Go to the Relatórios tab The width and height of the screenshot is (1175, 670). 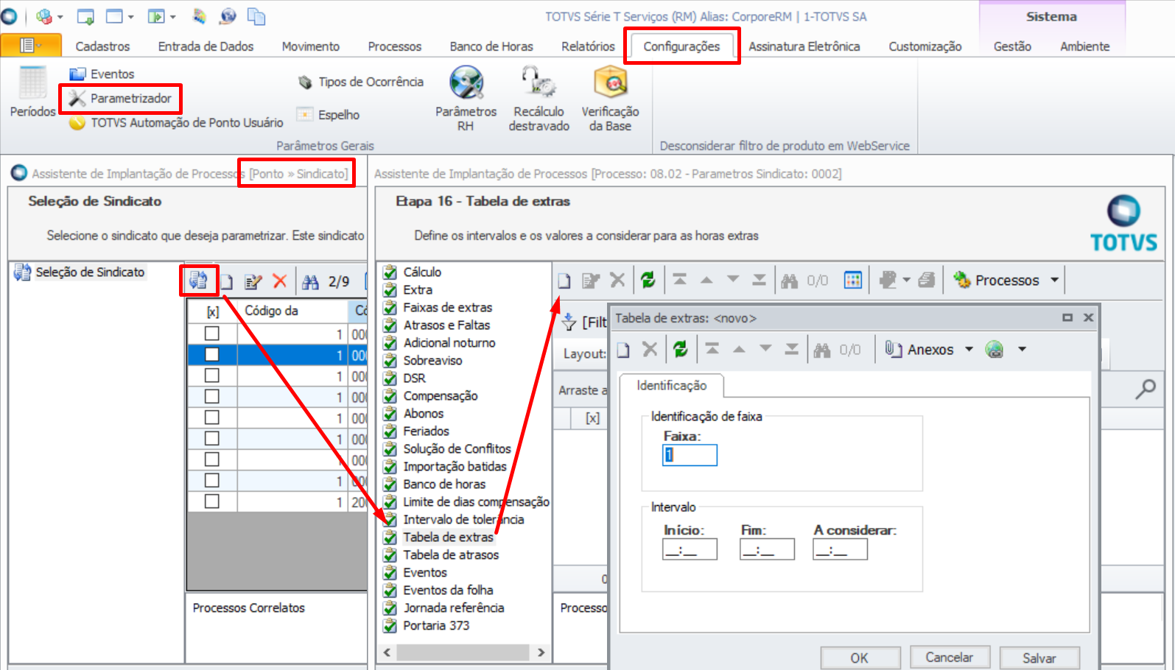click(588, 46)
